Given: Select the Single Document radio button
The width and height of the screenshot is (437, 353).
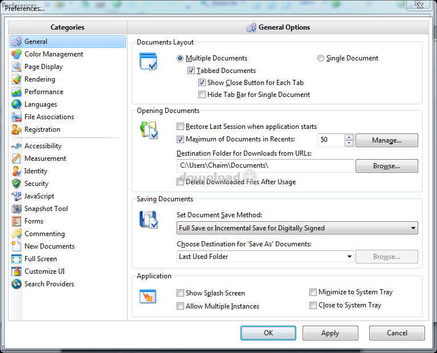Looking at the screenshot, I should tap(321, 58).
